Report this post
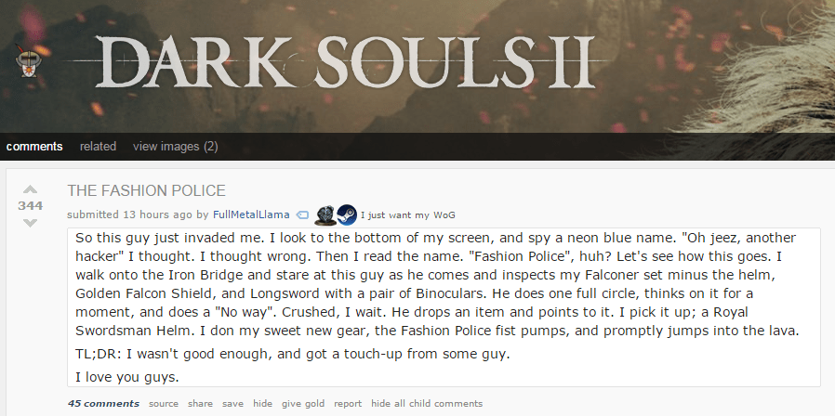 348,404
